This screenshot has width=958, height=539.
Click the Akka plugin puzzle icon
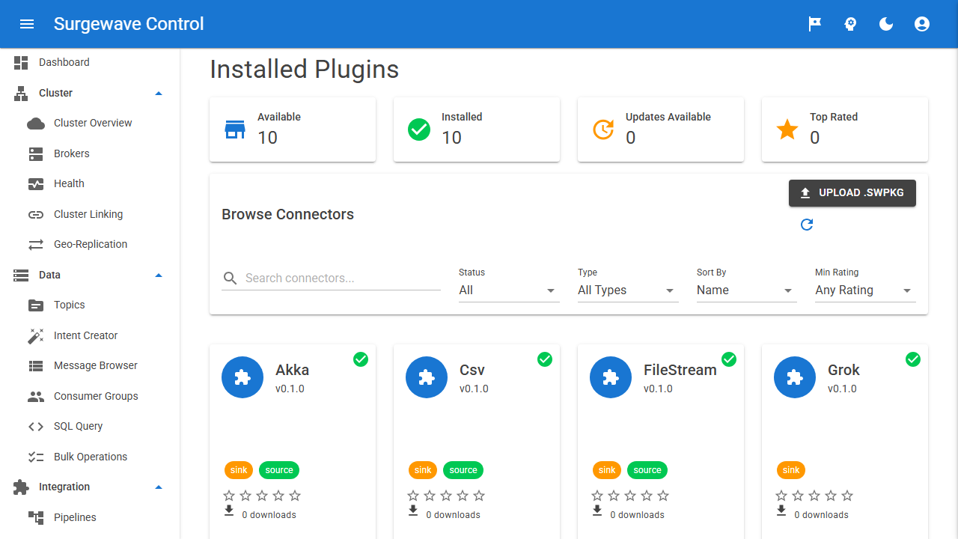click(x=242, y=377)
